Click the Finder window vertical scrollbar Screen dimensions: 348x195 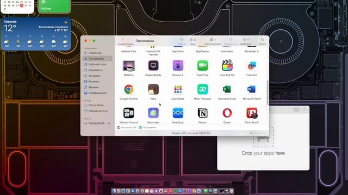[x=268, y=93]
